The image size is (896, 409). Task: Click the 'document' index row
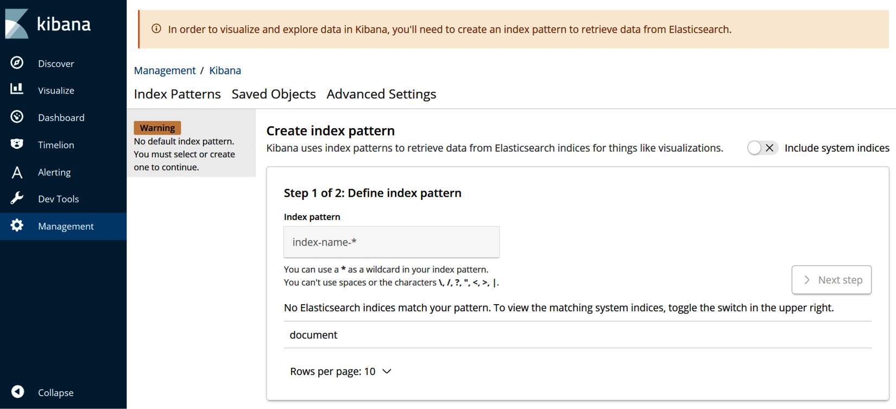click(578, 335)
